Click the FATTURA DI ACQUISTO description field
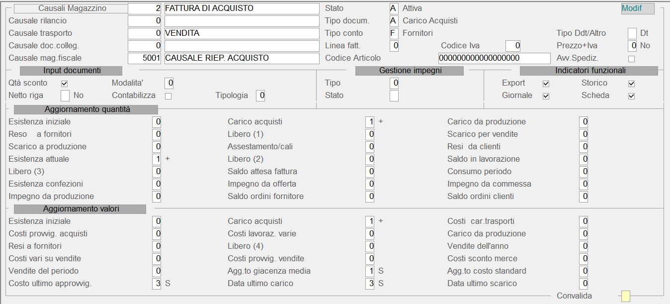The image size is (670, 304). coord(242,8)
